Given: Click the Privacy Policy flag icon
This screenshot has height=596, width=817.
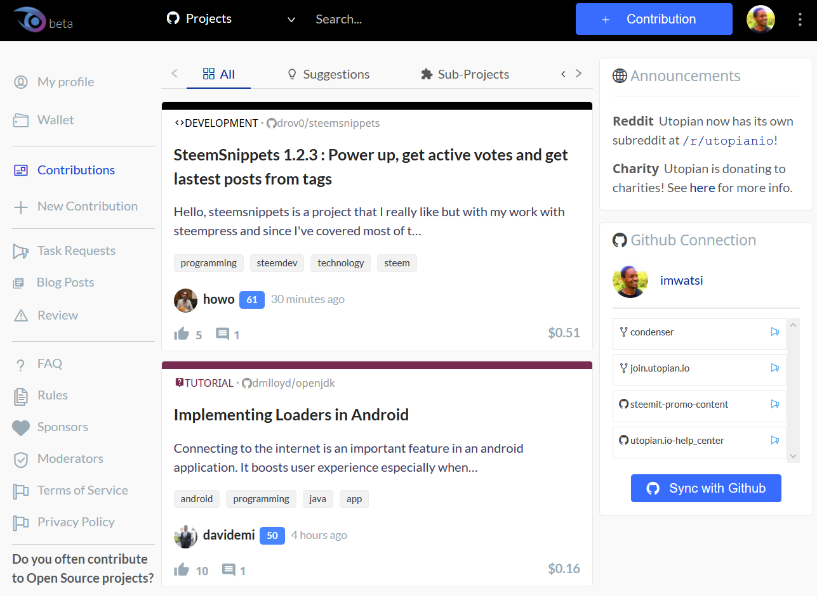Looking at the screenshot, I should click(x=21, y=522).
